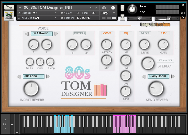The image size is (188, 135).
Task: Click the Tune knob
Action: [132, 9]
